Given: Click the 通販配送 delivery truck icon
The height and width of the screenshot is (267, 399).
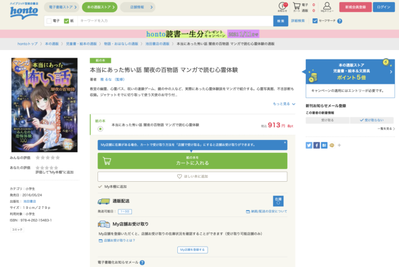Looking at the screenshot, I should tap(103, 201).
